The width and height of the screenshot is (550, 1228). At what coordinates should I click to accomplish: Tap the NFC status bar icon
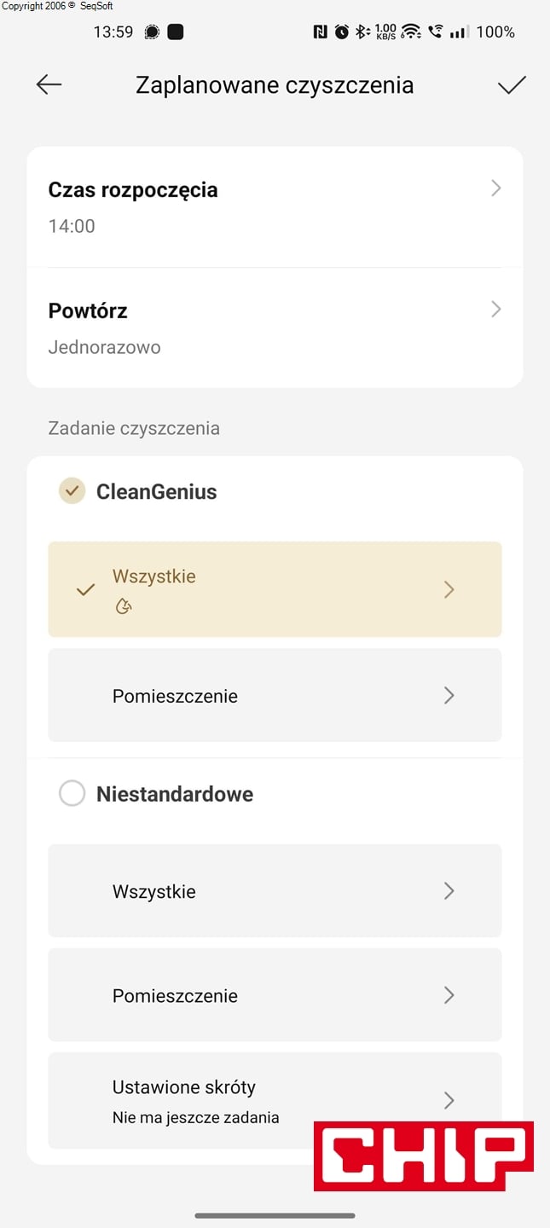[x=321, y=32]
